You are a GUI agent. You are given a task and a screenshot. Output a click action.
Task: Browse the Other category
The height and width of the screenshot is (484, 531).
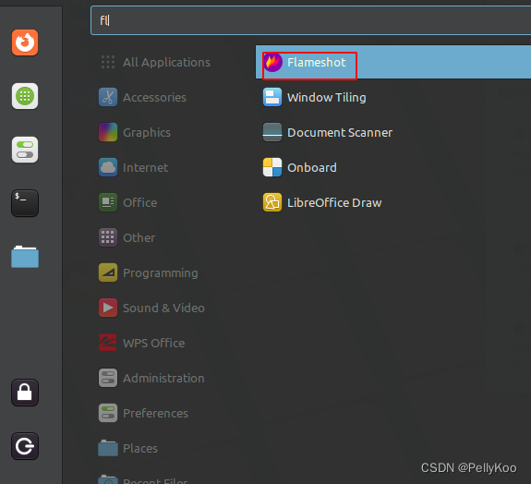coord(139,237)
